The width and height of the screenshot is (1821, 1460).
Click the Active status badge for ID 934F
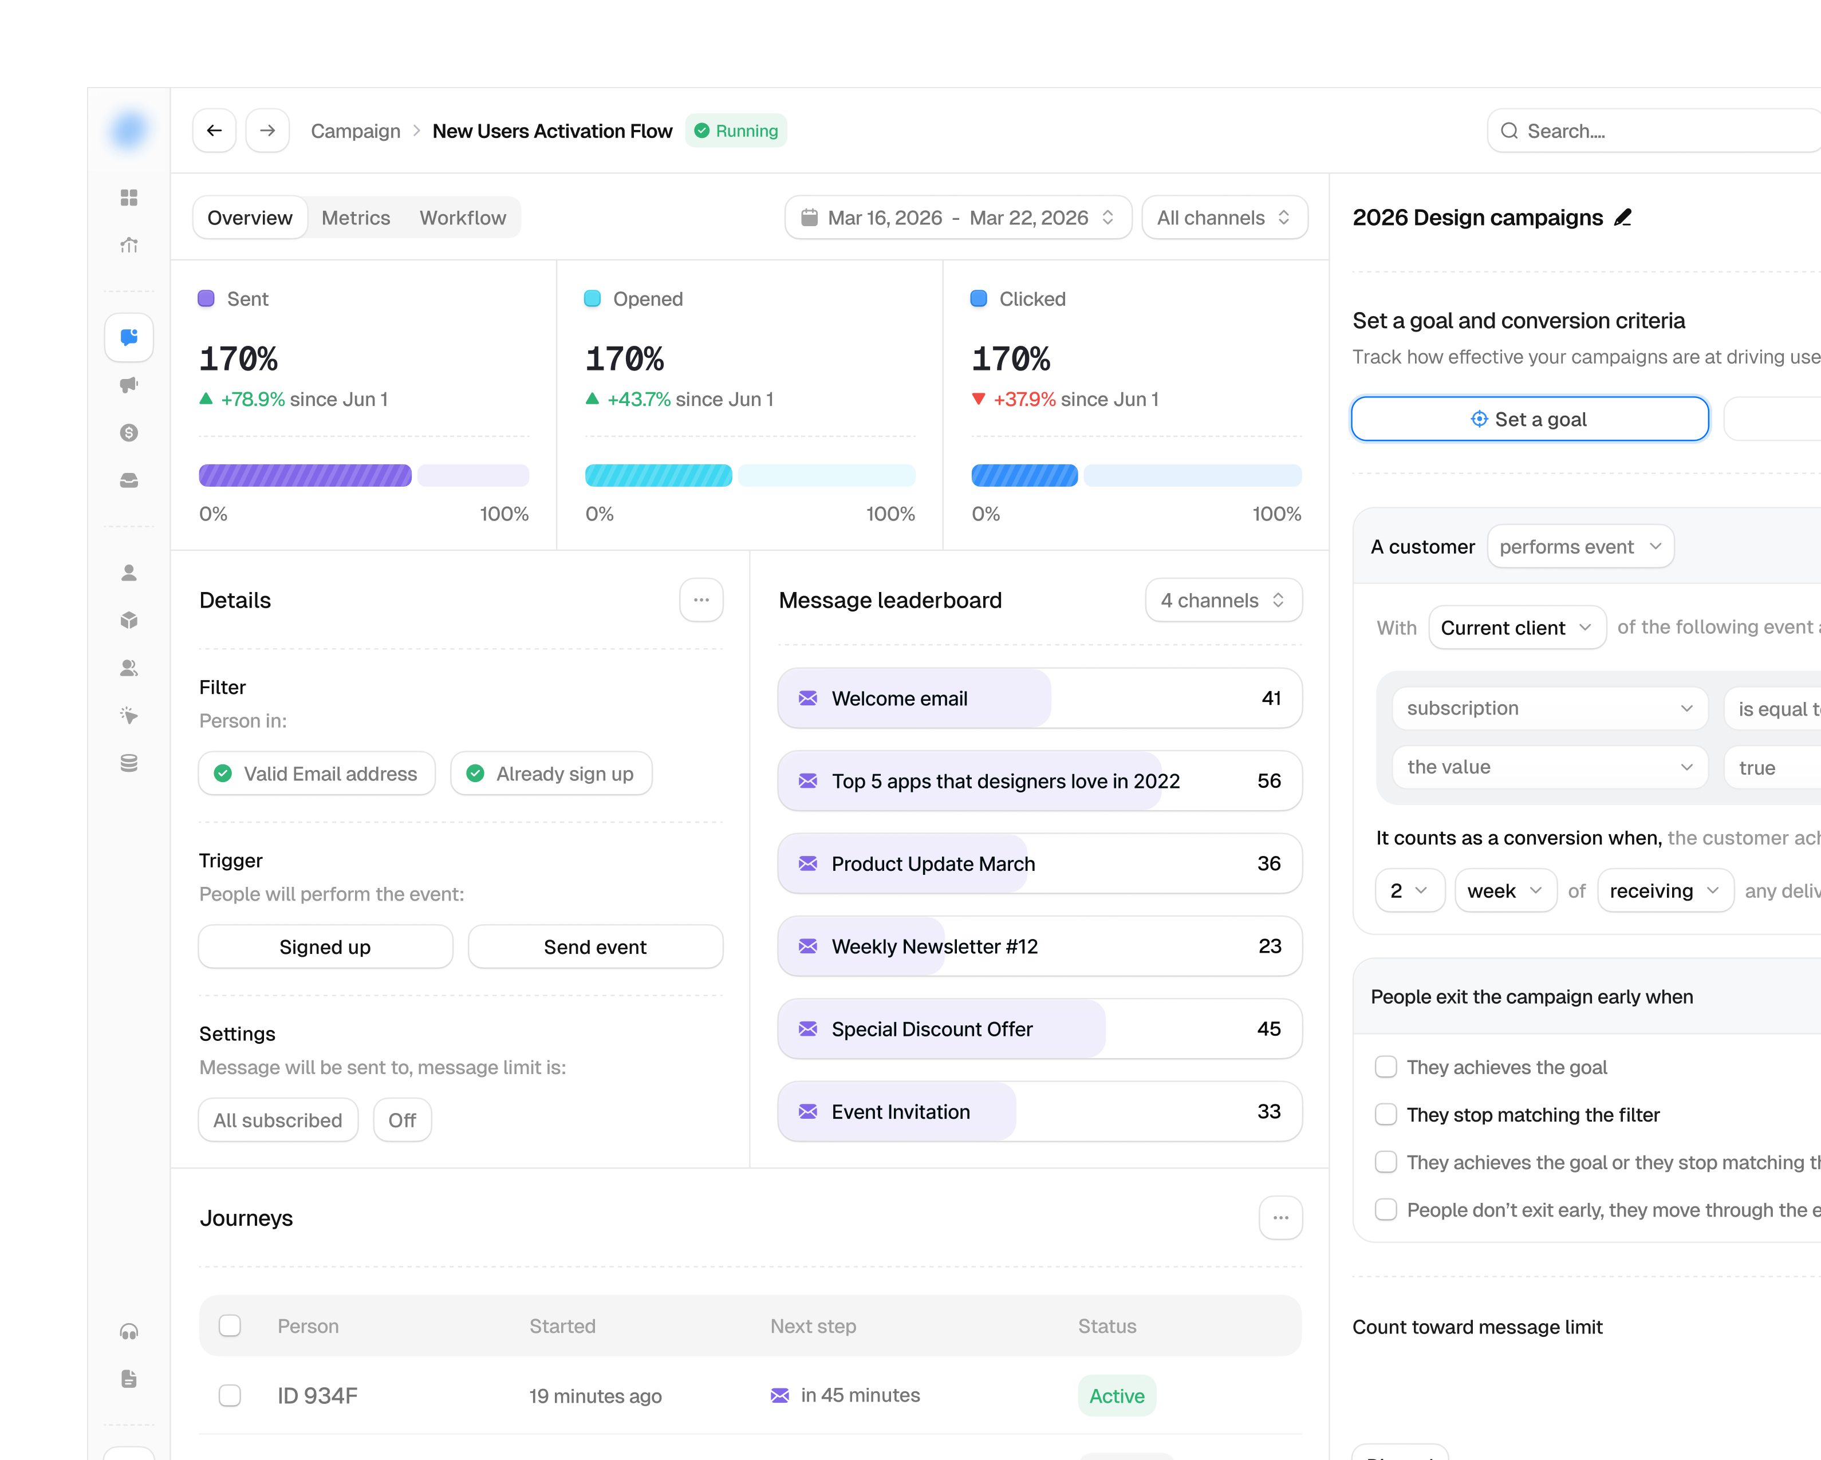(1117, 1396)
